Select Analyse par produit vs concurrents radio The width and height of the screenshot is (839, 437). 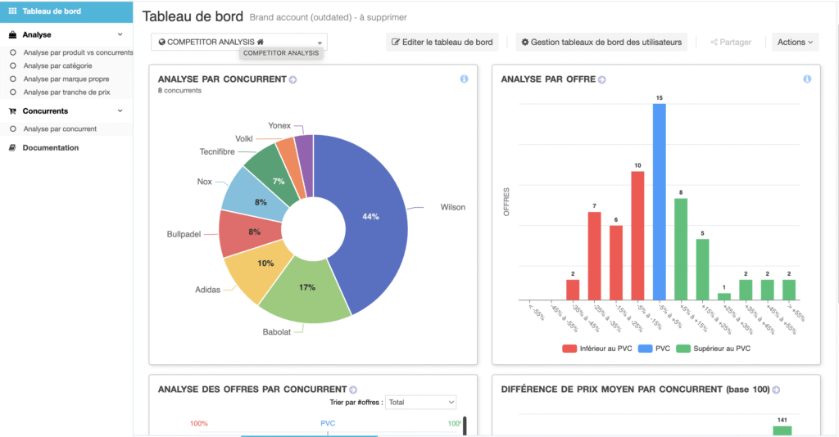click(x=13, y=52)
